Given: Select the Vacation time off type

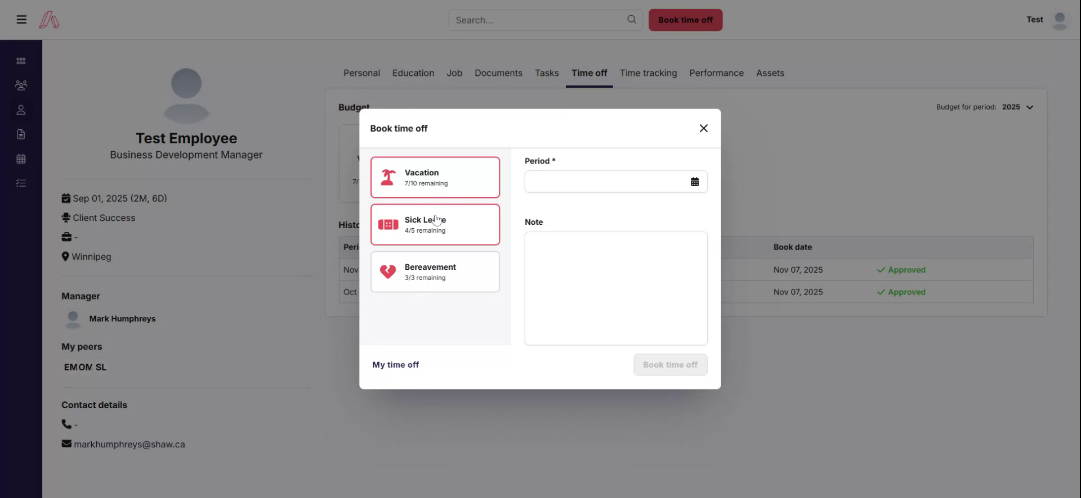Looking at the screenshot, I should (435, 178).
